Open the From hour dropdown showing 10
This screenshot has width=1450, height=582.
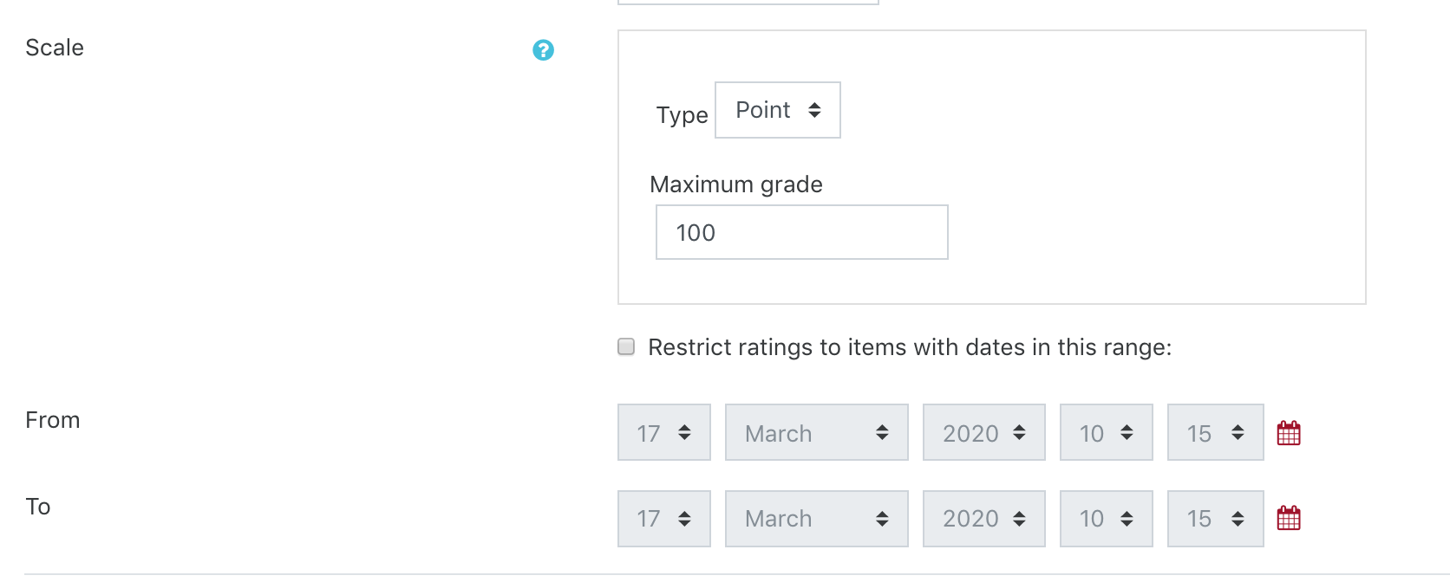pos(1106,432)
